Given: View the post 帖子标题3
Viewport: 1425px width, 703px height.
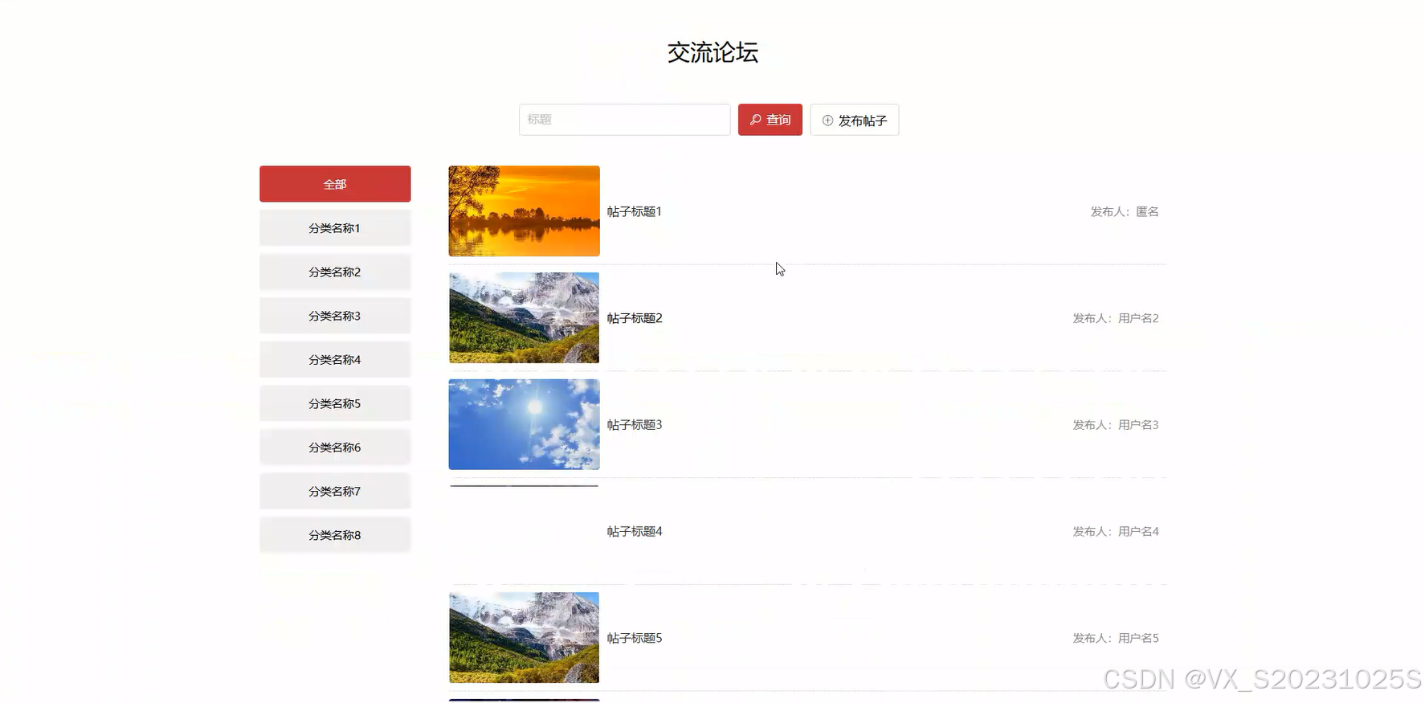Looking at the screenshot, I should (635, 424).
